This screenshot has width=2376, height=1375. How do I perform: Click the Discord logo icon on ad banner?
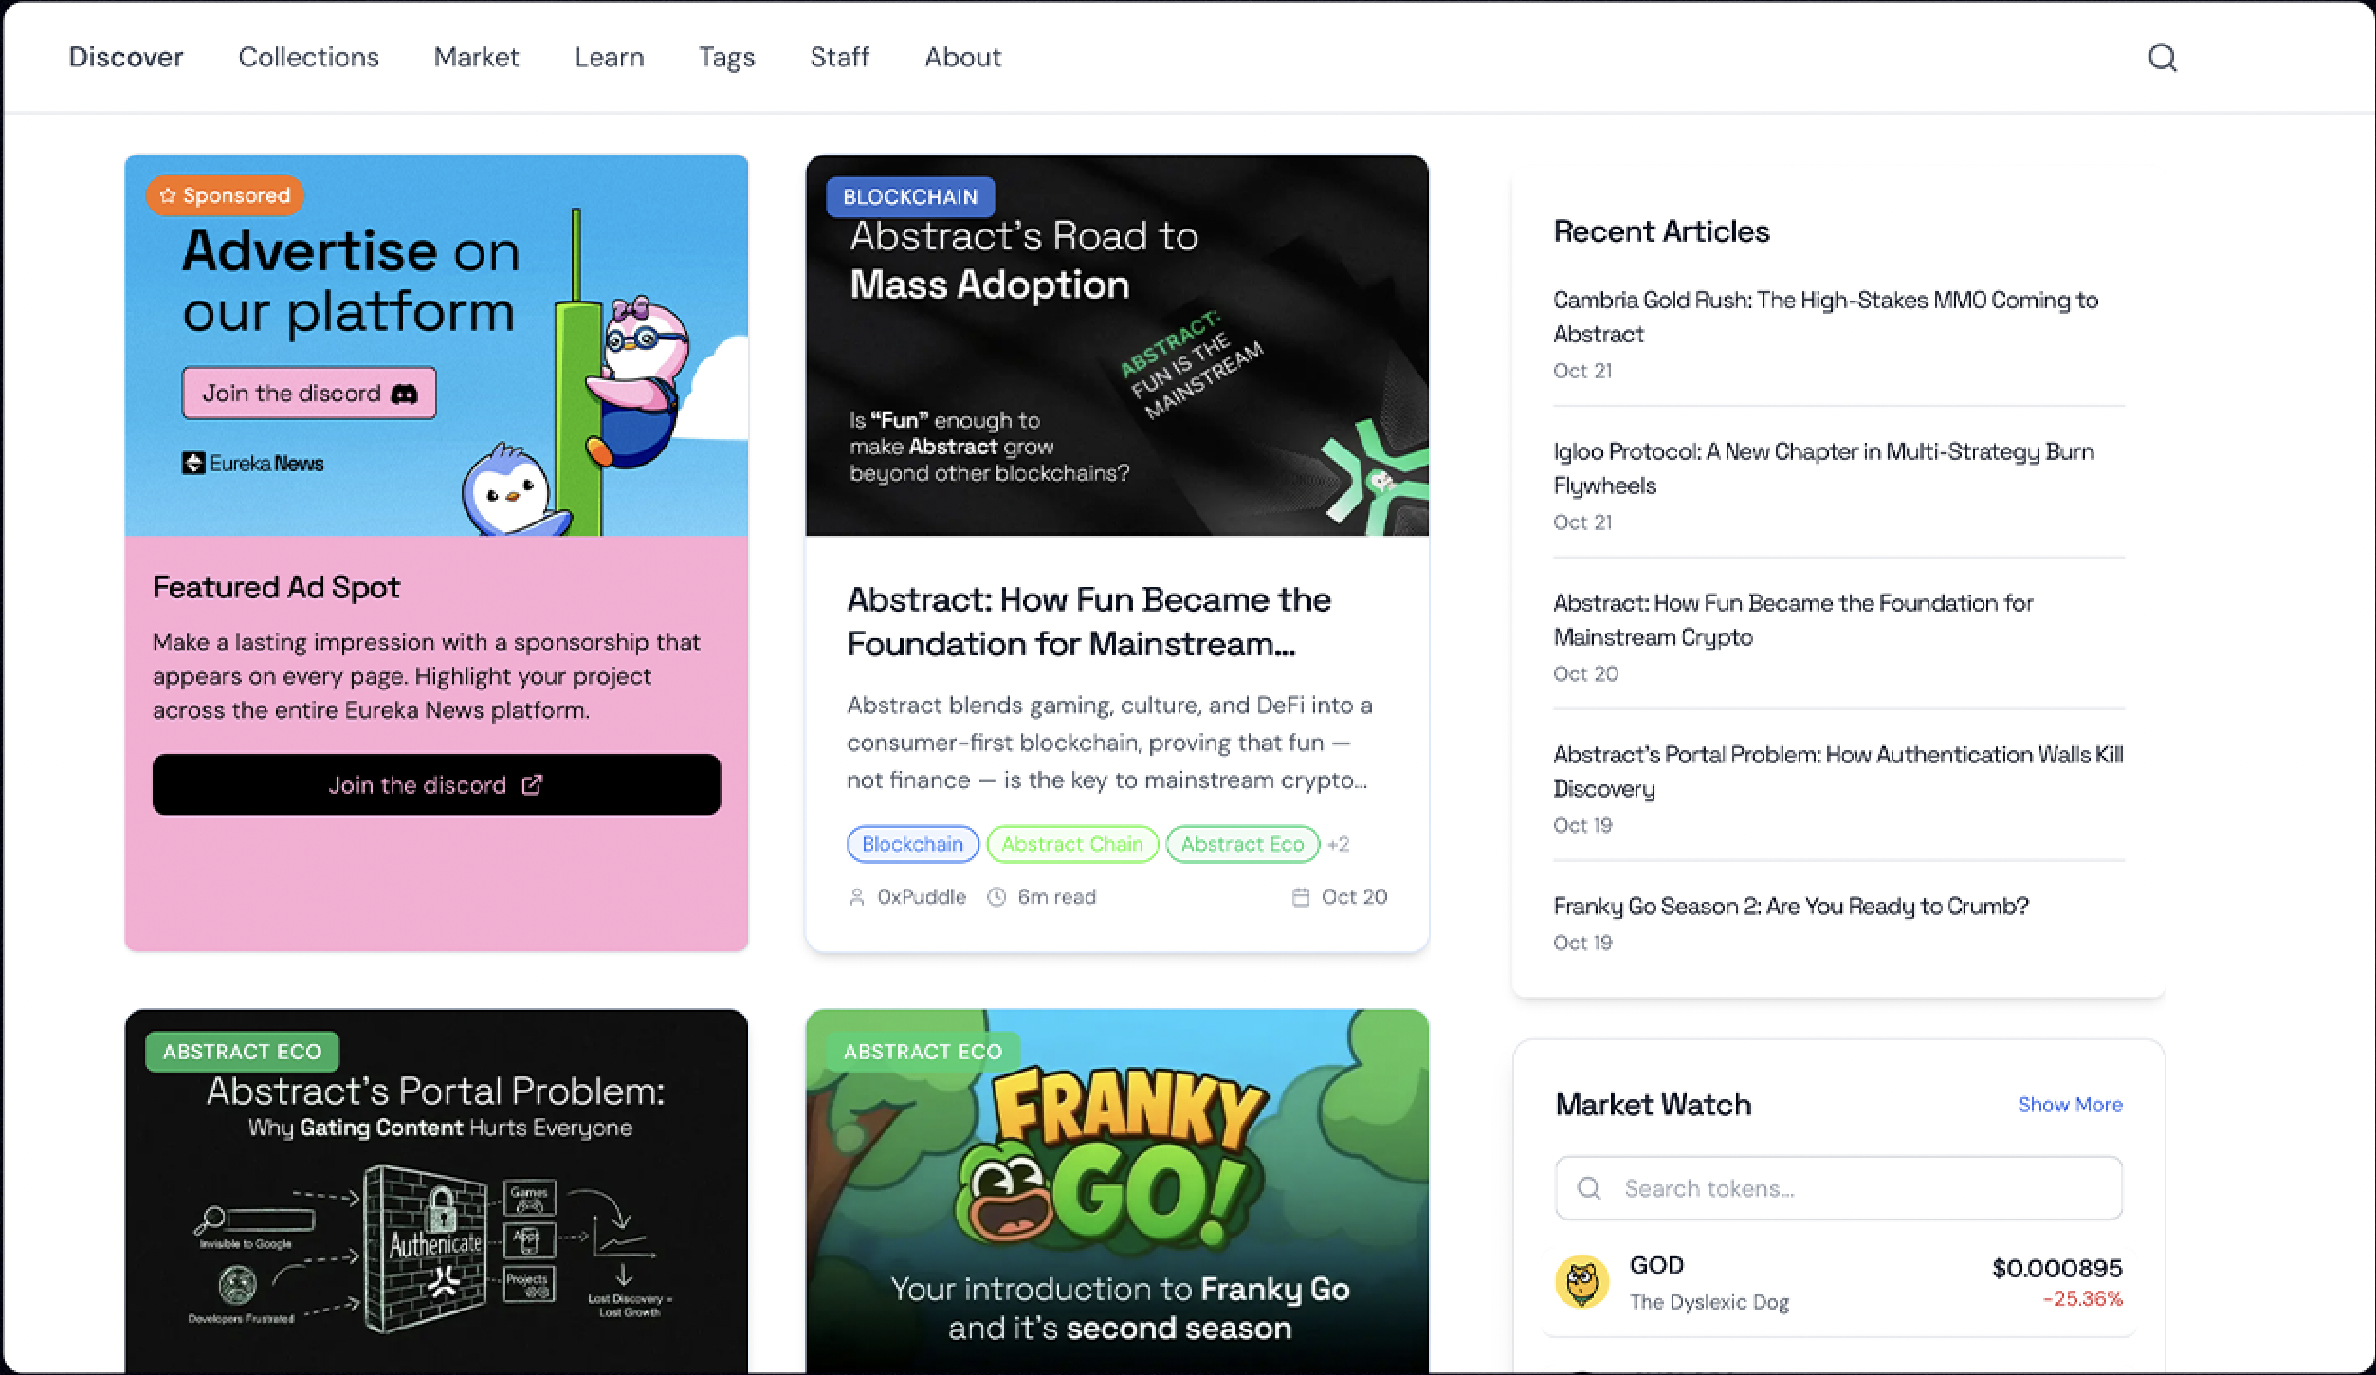(x=405, y=394)
